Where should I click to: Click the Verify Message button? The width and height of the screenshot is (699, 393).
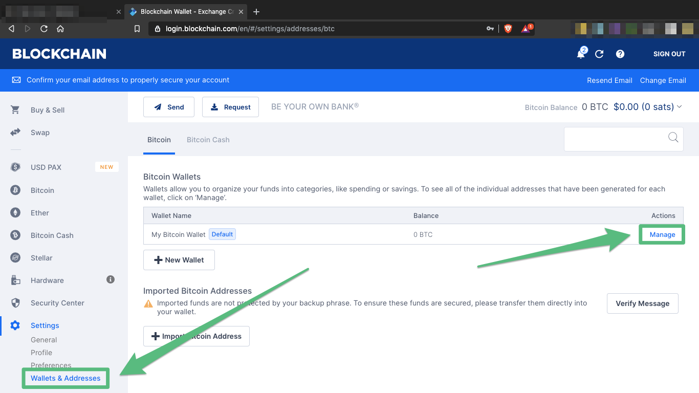643,303
